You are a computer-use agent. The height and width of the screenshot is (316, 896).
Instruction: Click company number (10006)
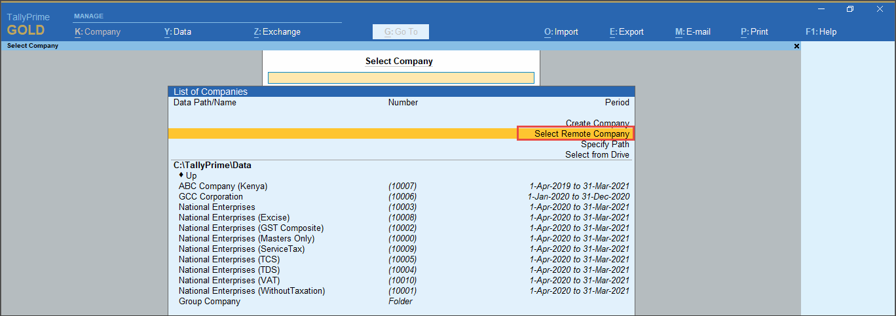click(x=402, y=196)
